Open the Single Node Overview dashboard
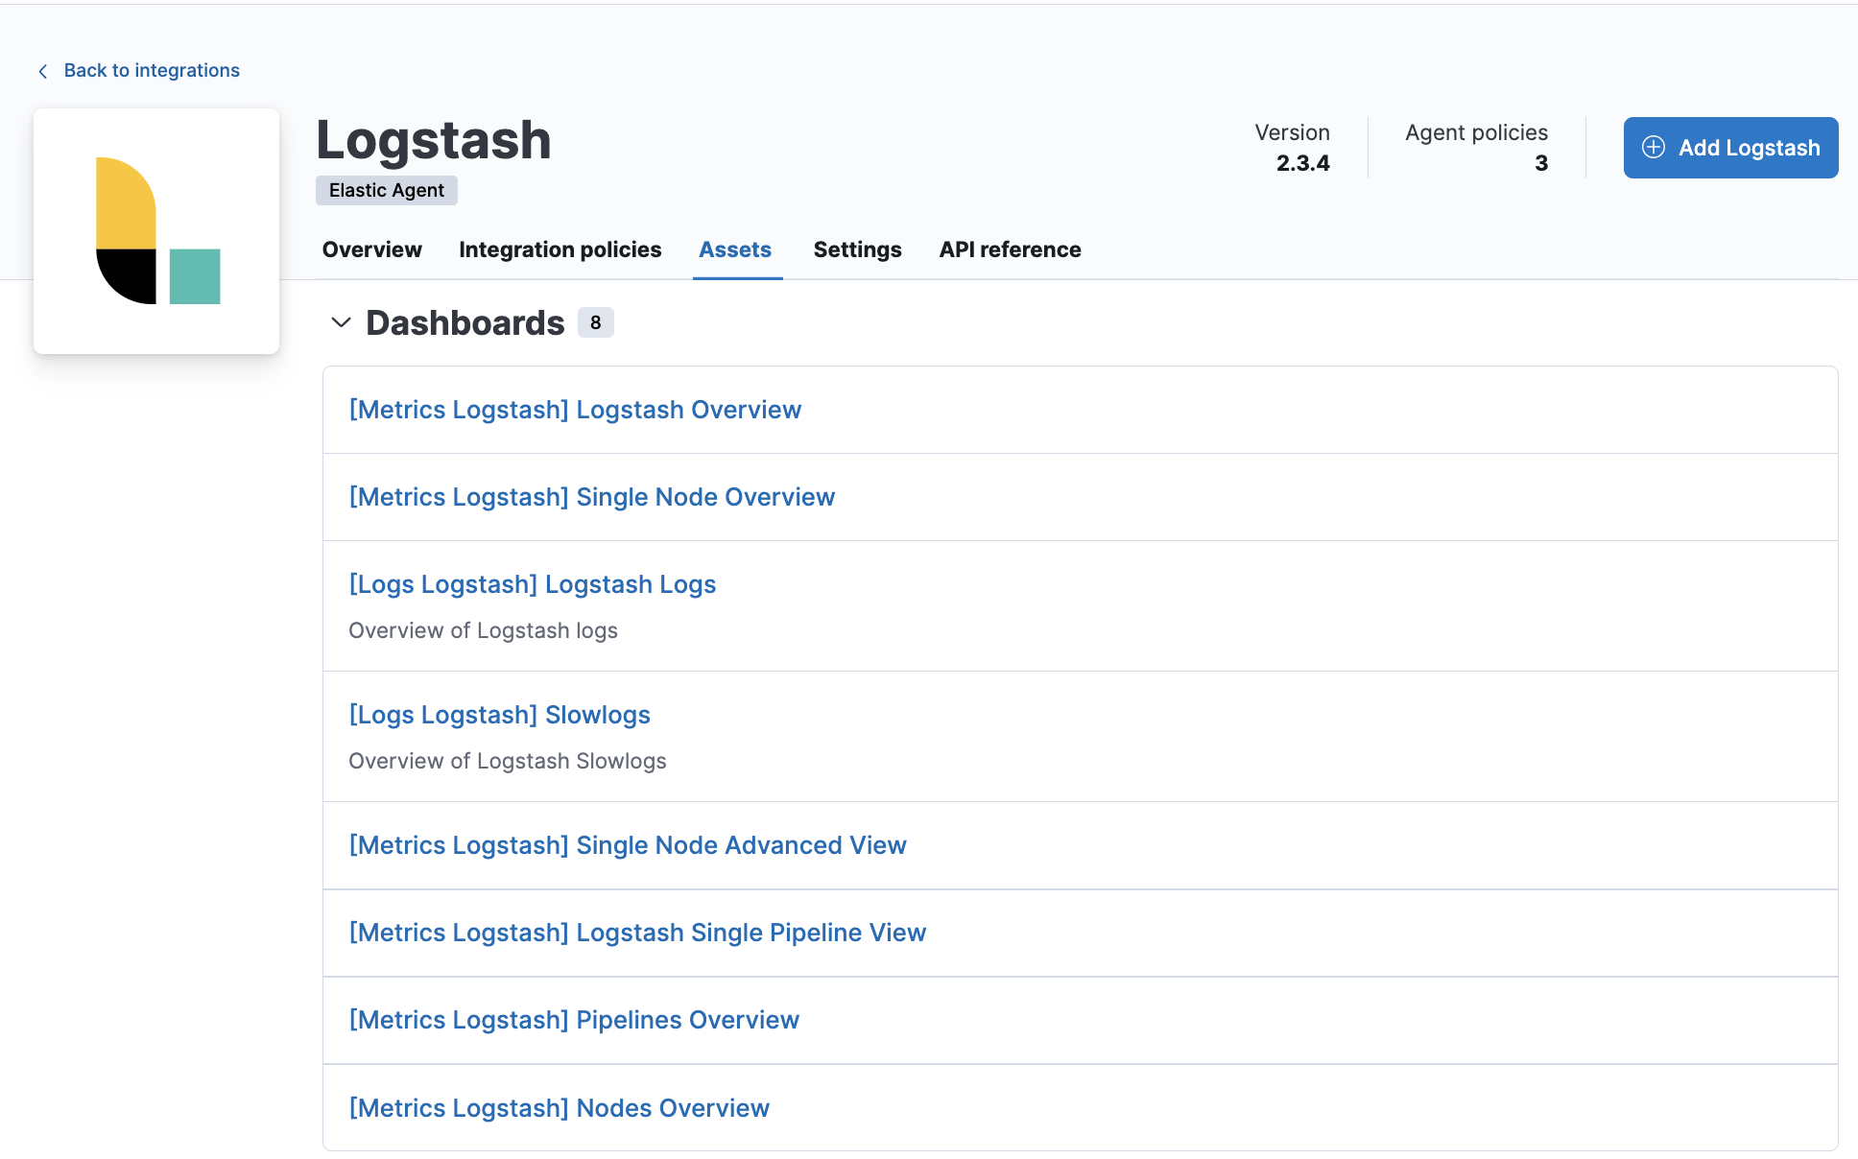Viewport: 1858px width, 1159px height. click(x=591, y=497)
